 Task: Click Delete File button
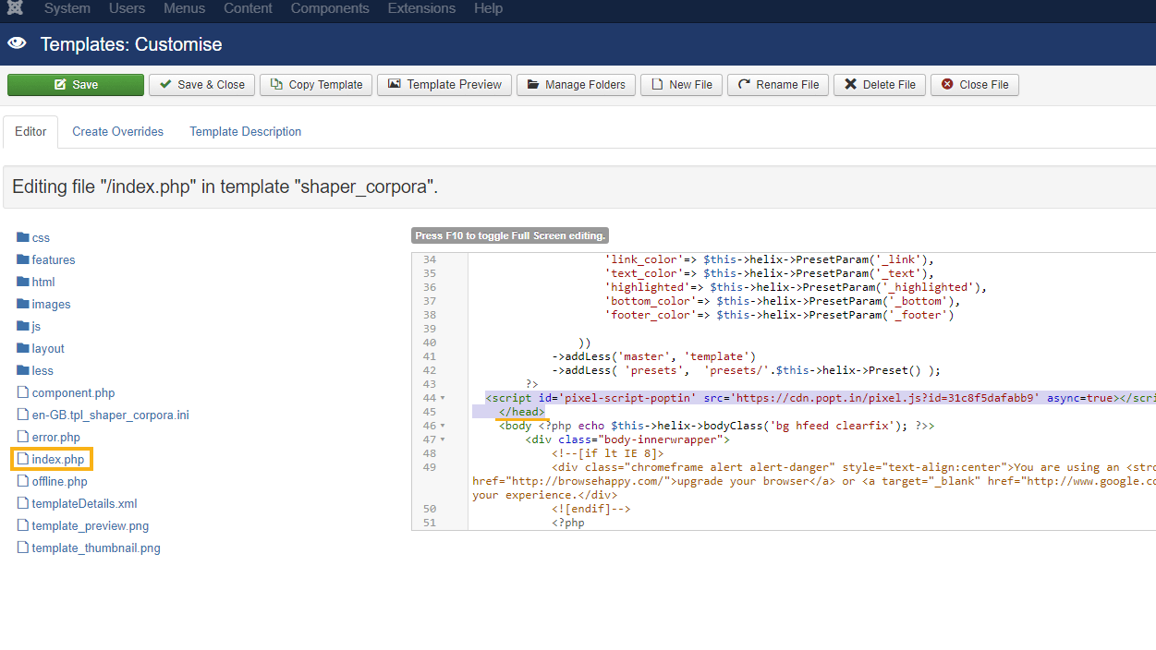(x=880, y=84)
